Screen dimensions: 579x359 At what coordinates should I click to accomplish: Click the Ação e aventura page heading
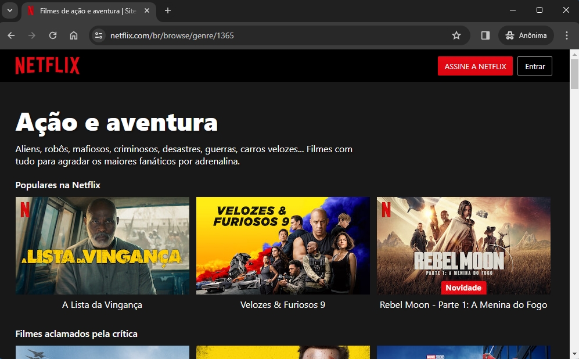[117, 122]
